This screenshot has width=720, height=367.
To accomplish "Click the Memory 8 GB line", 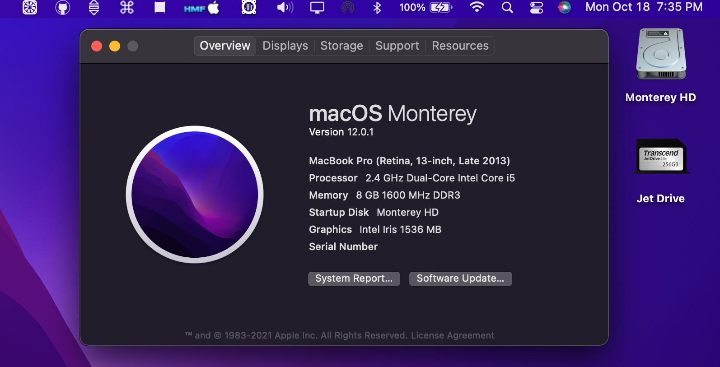I will (384, 195).
